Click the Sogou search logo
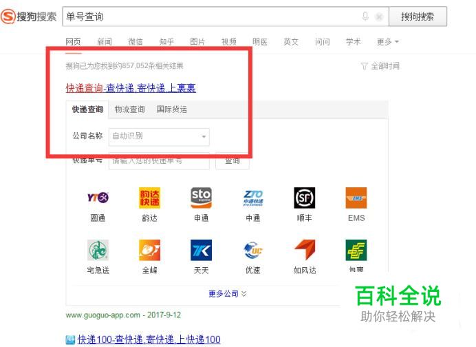This screenshot has height=347, width=476. (28, 17)
